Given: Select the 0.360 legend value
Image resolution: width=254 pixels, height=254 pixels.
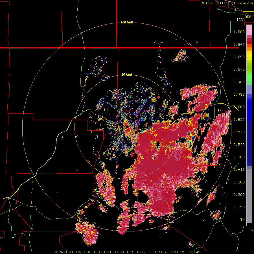Looking at the screenshot, I should [239, 182].
